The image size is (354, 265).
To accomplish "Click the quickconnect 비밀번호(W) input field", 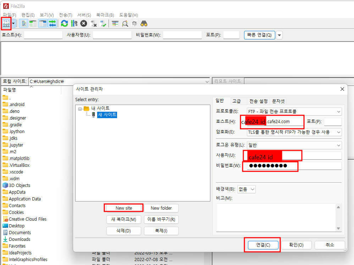I will (x=182, y=35).
